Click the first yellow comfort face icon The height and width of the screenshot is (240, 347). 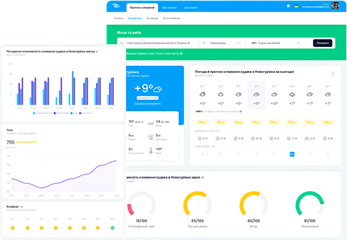[12, 228]
